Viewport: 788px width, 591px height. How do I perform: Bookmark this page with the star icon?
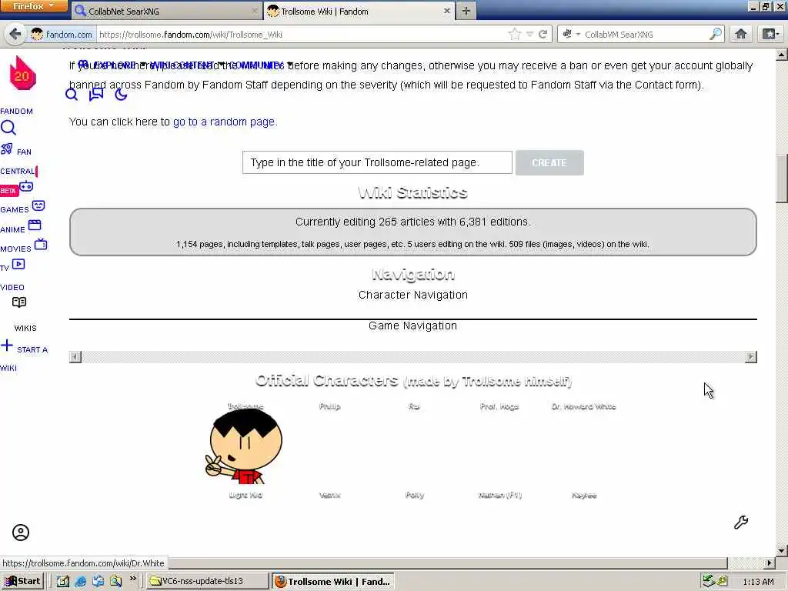point(514,34)
